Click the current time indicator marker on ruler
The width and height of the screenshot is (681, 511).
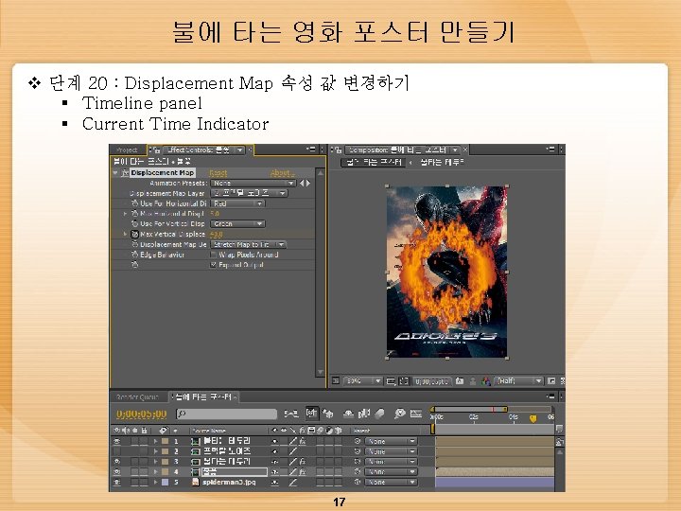pos(533,418)
